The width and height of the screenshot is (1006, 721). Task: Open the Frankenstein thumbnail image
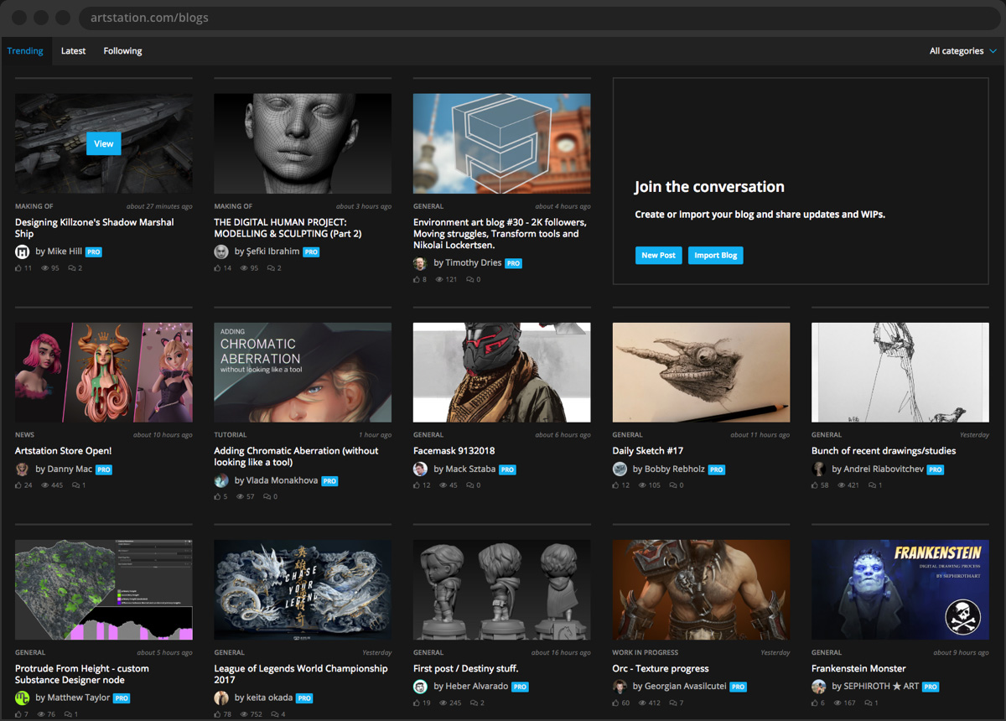(900, 589)
